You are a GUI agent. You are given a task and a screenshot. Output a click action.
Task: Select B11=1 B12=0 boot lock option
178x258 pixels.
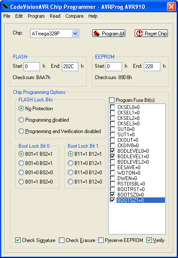[x=70, y=182]
